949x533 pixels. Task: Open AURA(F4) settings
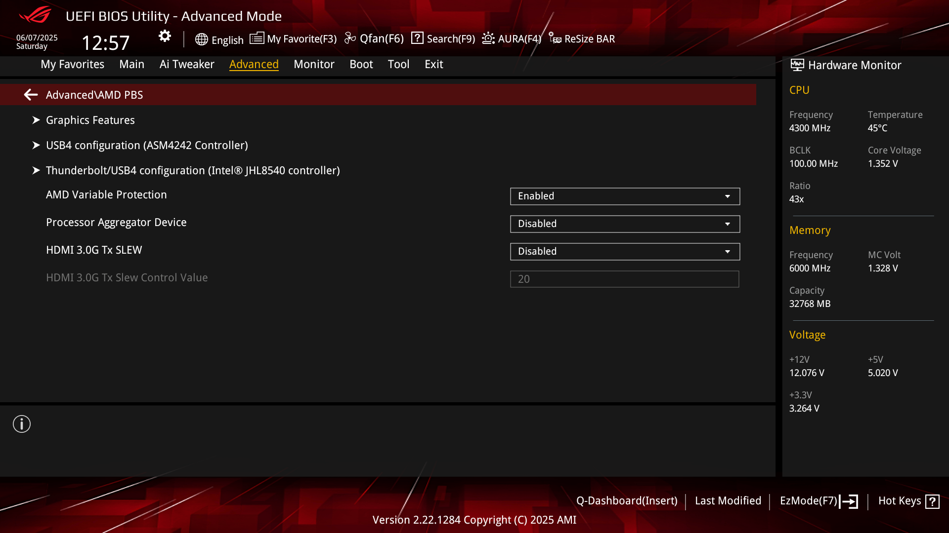tap(519, 39)
